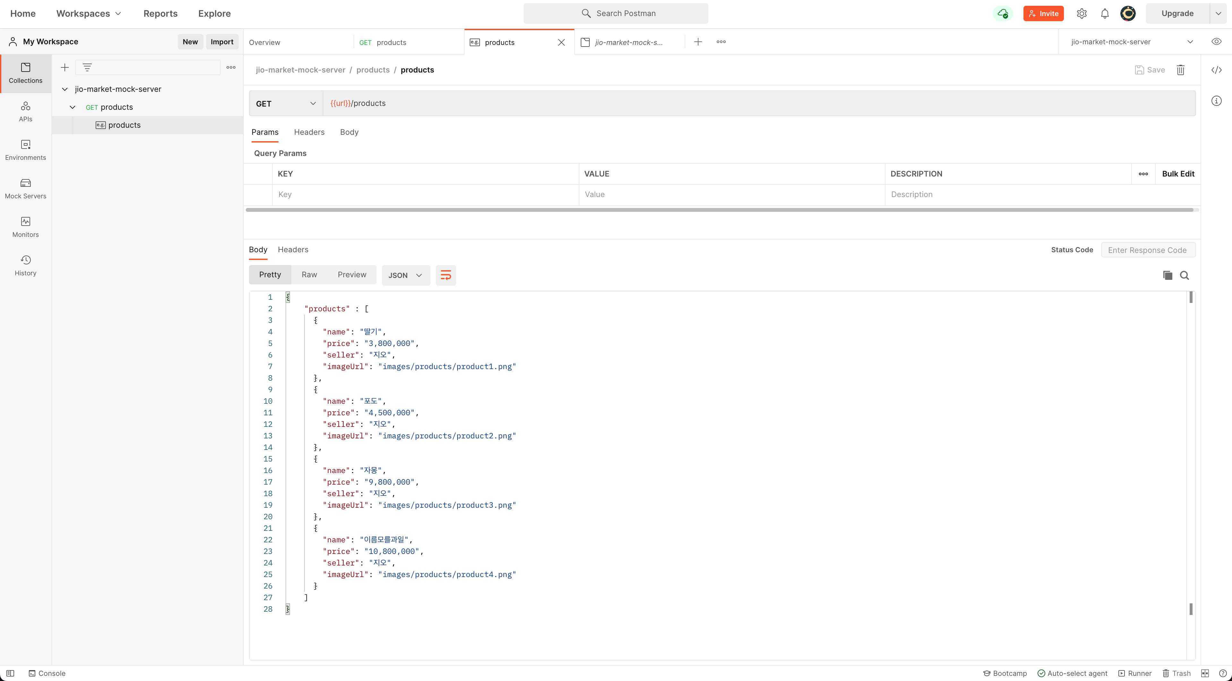The height and width of the screenshot is (681, 1232).
Task: Toggle line wrap in response body
Action: coord(445,275)
